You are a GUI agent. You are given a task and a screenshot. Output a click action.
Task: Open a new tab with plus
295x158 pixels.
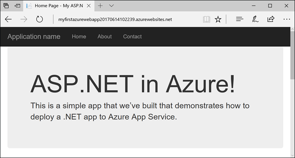click(100, 6)
